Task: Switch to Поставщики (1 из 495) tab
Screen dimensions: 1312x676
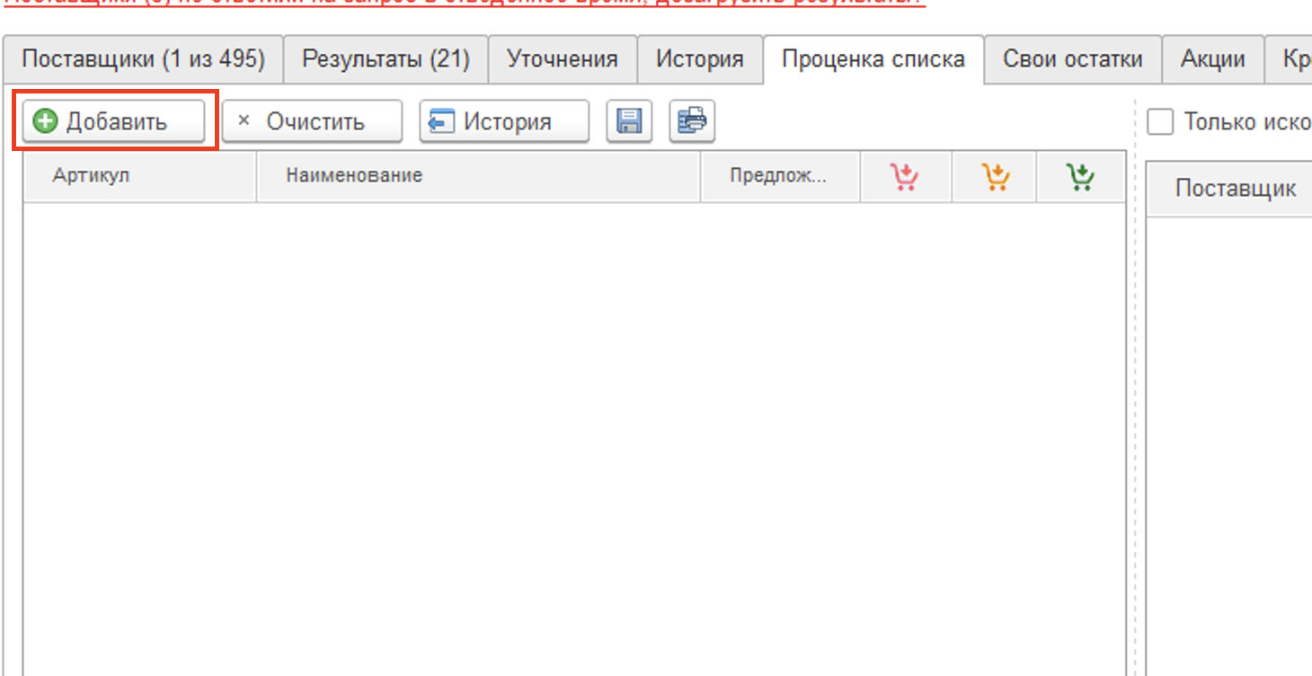Action: coord(143,60)
